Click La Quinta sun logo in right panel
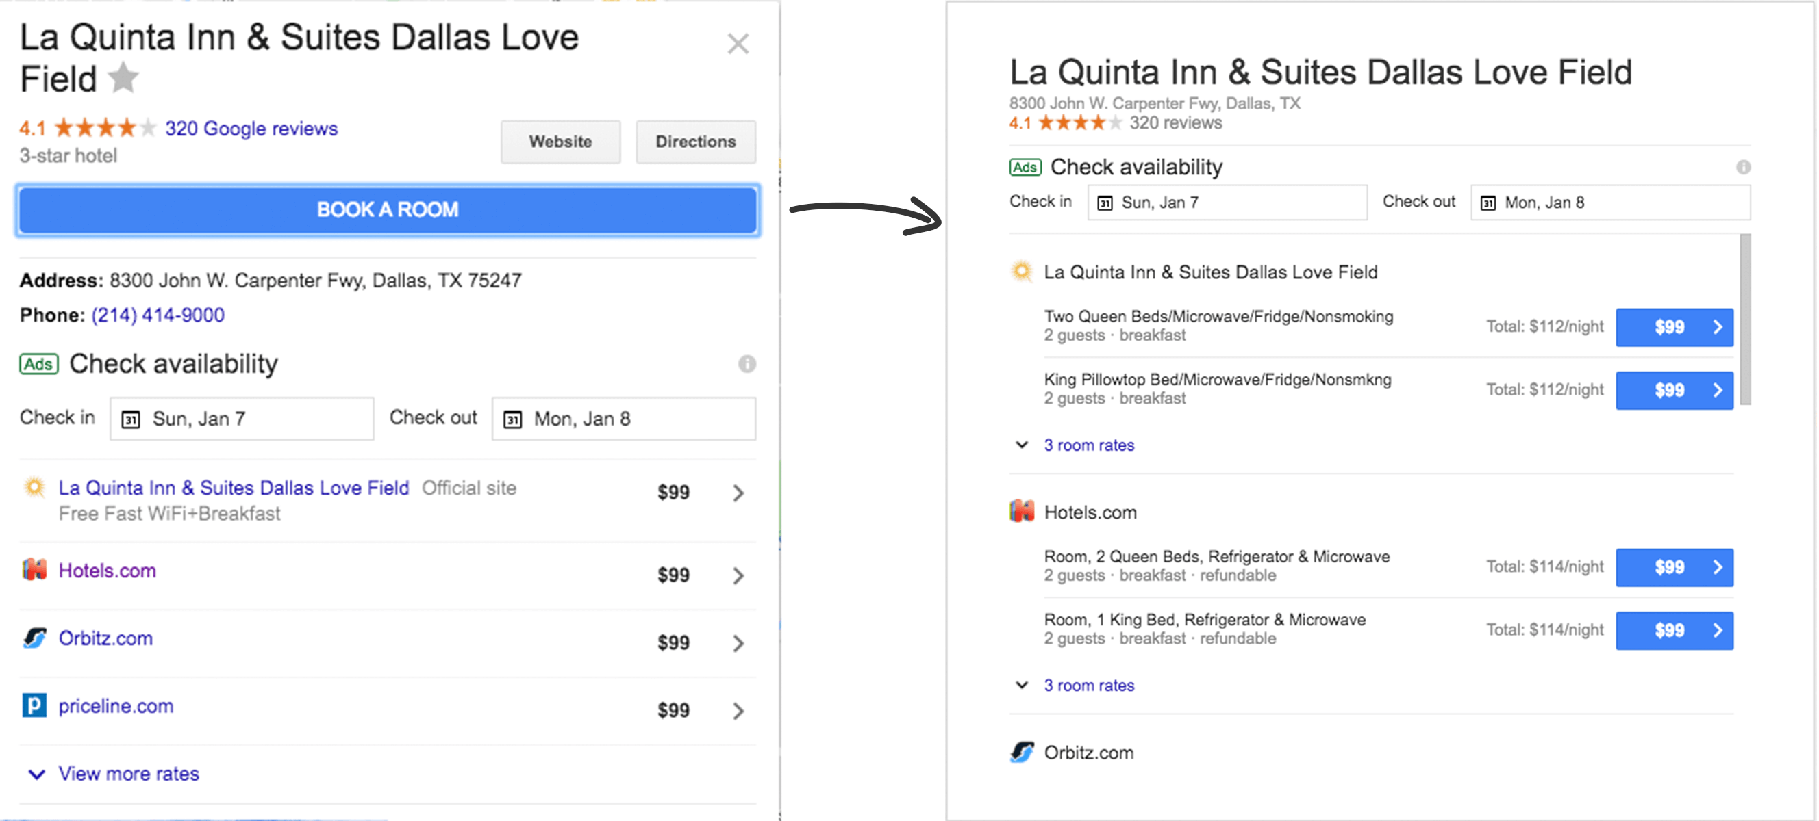This screenshot has width=1819, height=821. [1022, 272]
